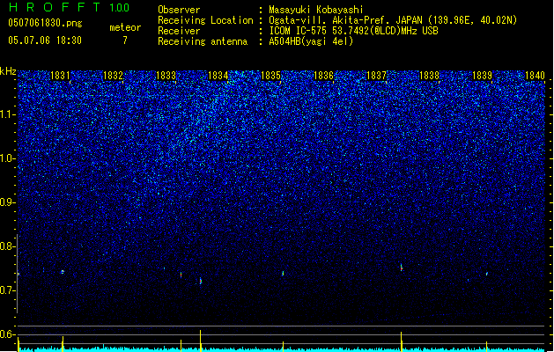Click the Receiving Location label
Screen dimensions: 554x352
click(x=205, y=20)
